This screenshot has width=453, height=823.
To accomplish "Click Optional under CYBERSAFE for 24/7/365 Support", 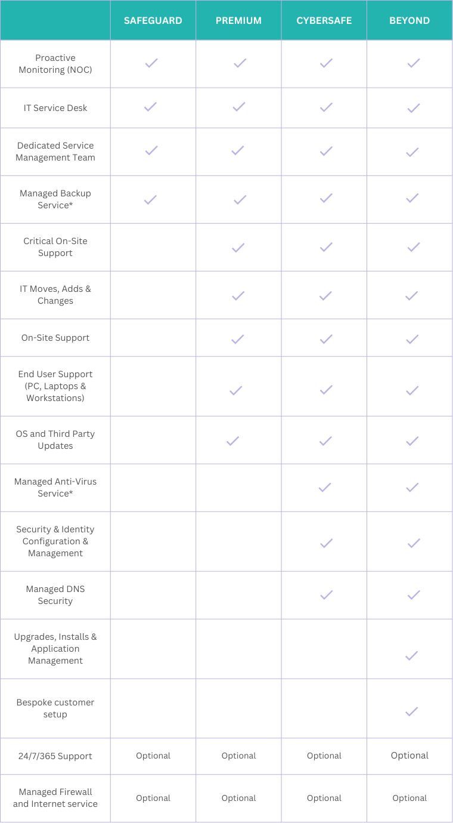I will [324, 756].
